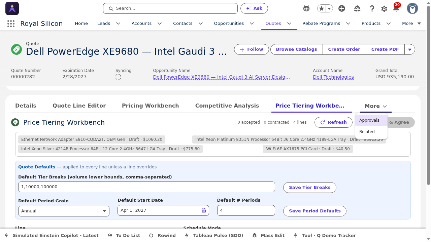Click the Create PDF button
Viewport: 431px width, 242px height.
[x=385, y=49]
